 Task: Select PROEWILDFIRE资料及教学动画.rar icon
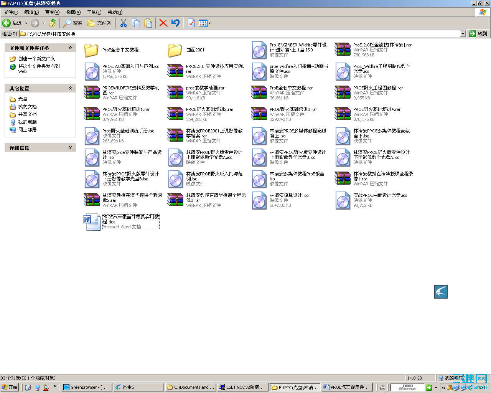point(92,93)
